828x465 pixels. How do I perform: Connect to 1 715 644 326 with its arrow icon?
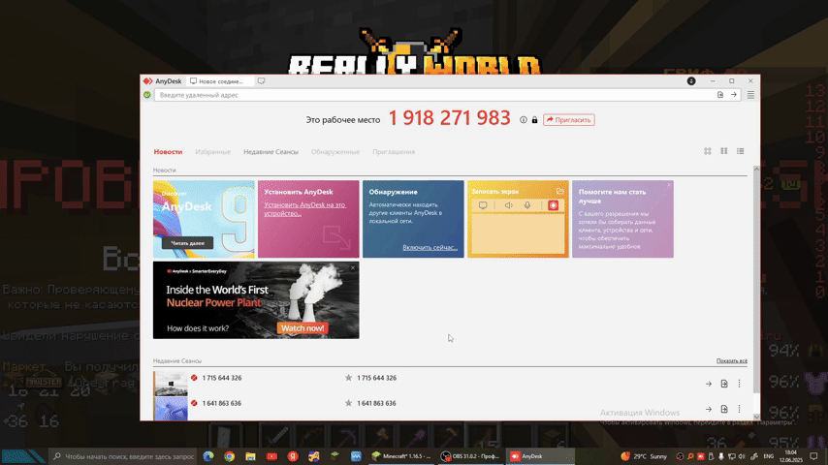coord(708,384)
